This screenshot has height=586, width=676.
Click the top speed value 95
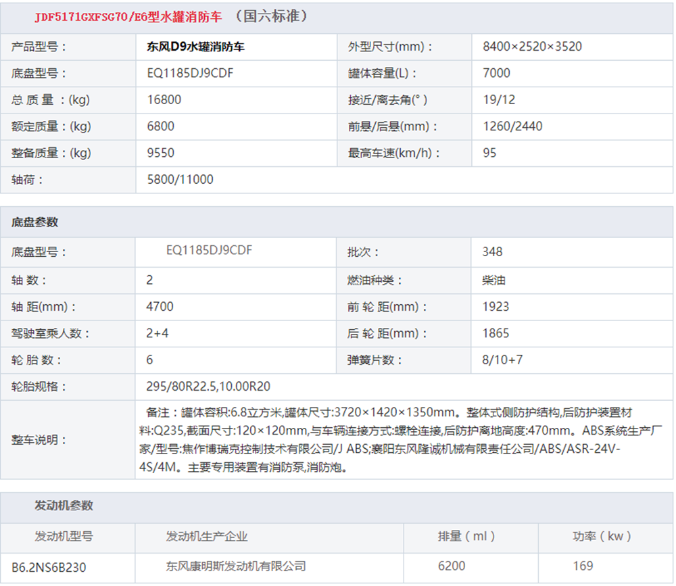pos(489,153)
